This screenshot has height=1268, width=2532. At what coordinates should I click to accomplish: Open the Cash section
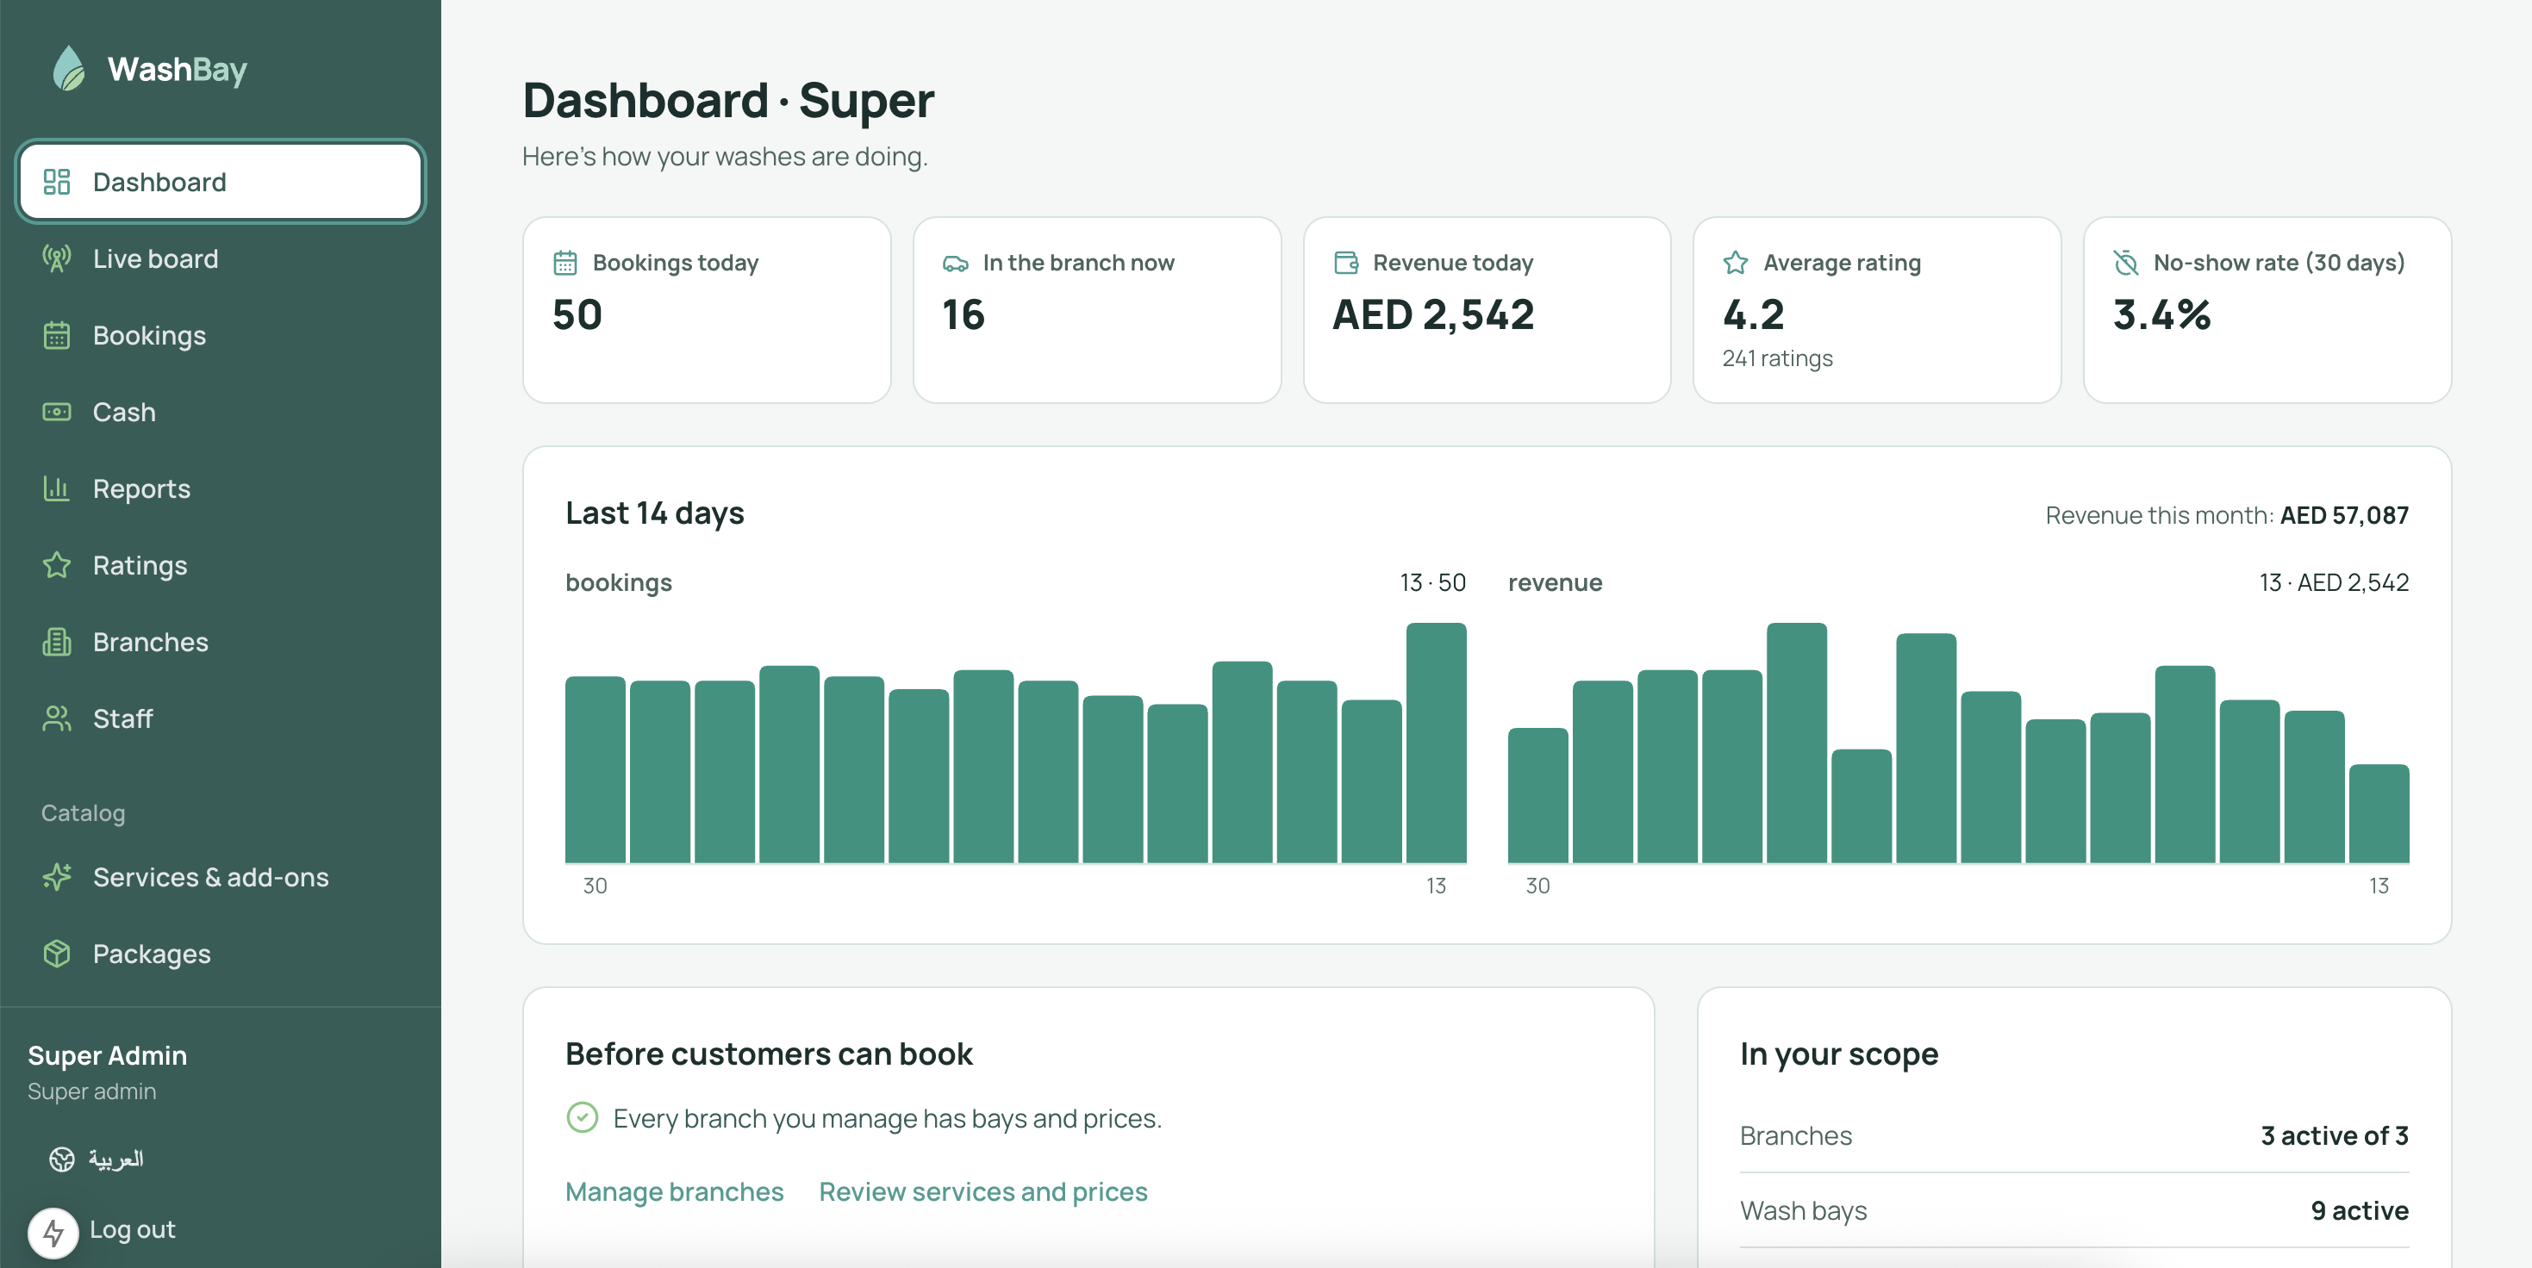(220, 412)
